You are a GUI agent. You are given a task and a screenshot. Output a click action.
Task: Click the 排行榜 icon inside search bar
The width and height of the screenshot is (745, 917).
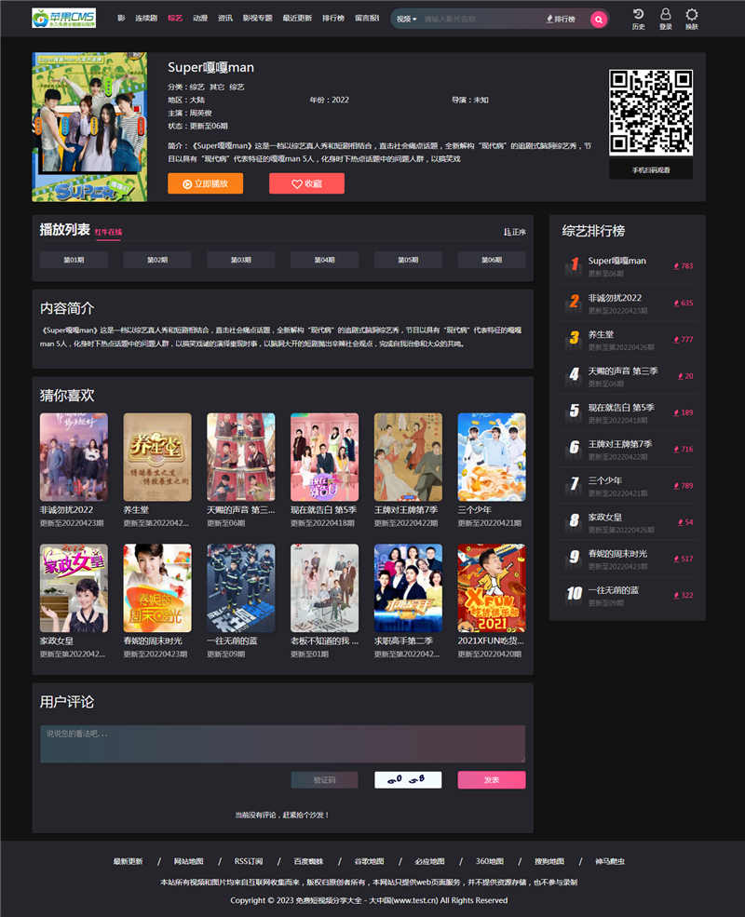coord(561,19)
